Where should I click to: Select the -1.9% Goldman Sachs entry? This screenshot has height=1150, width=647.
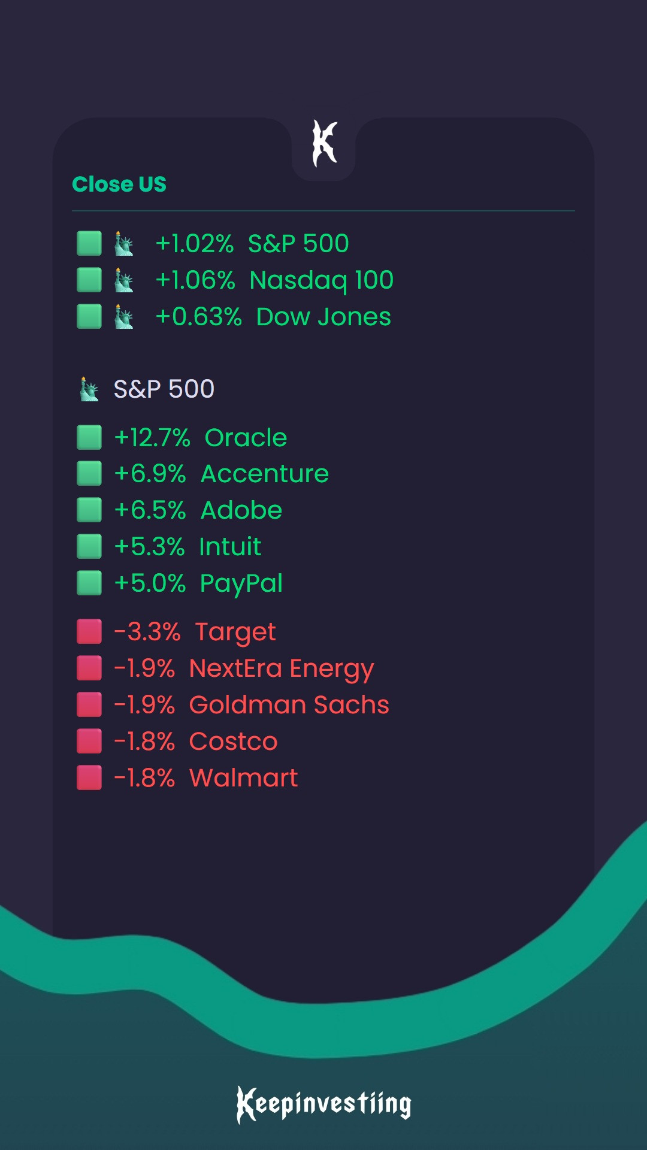[252, 705]
